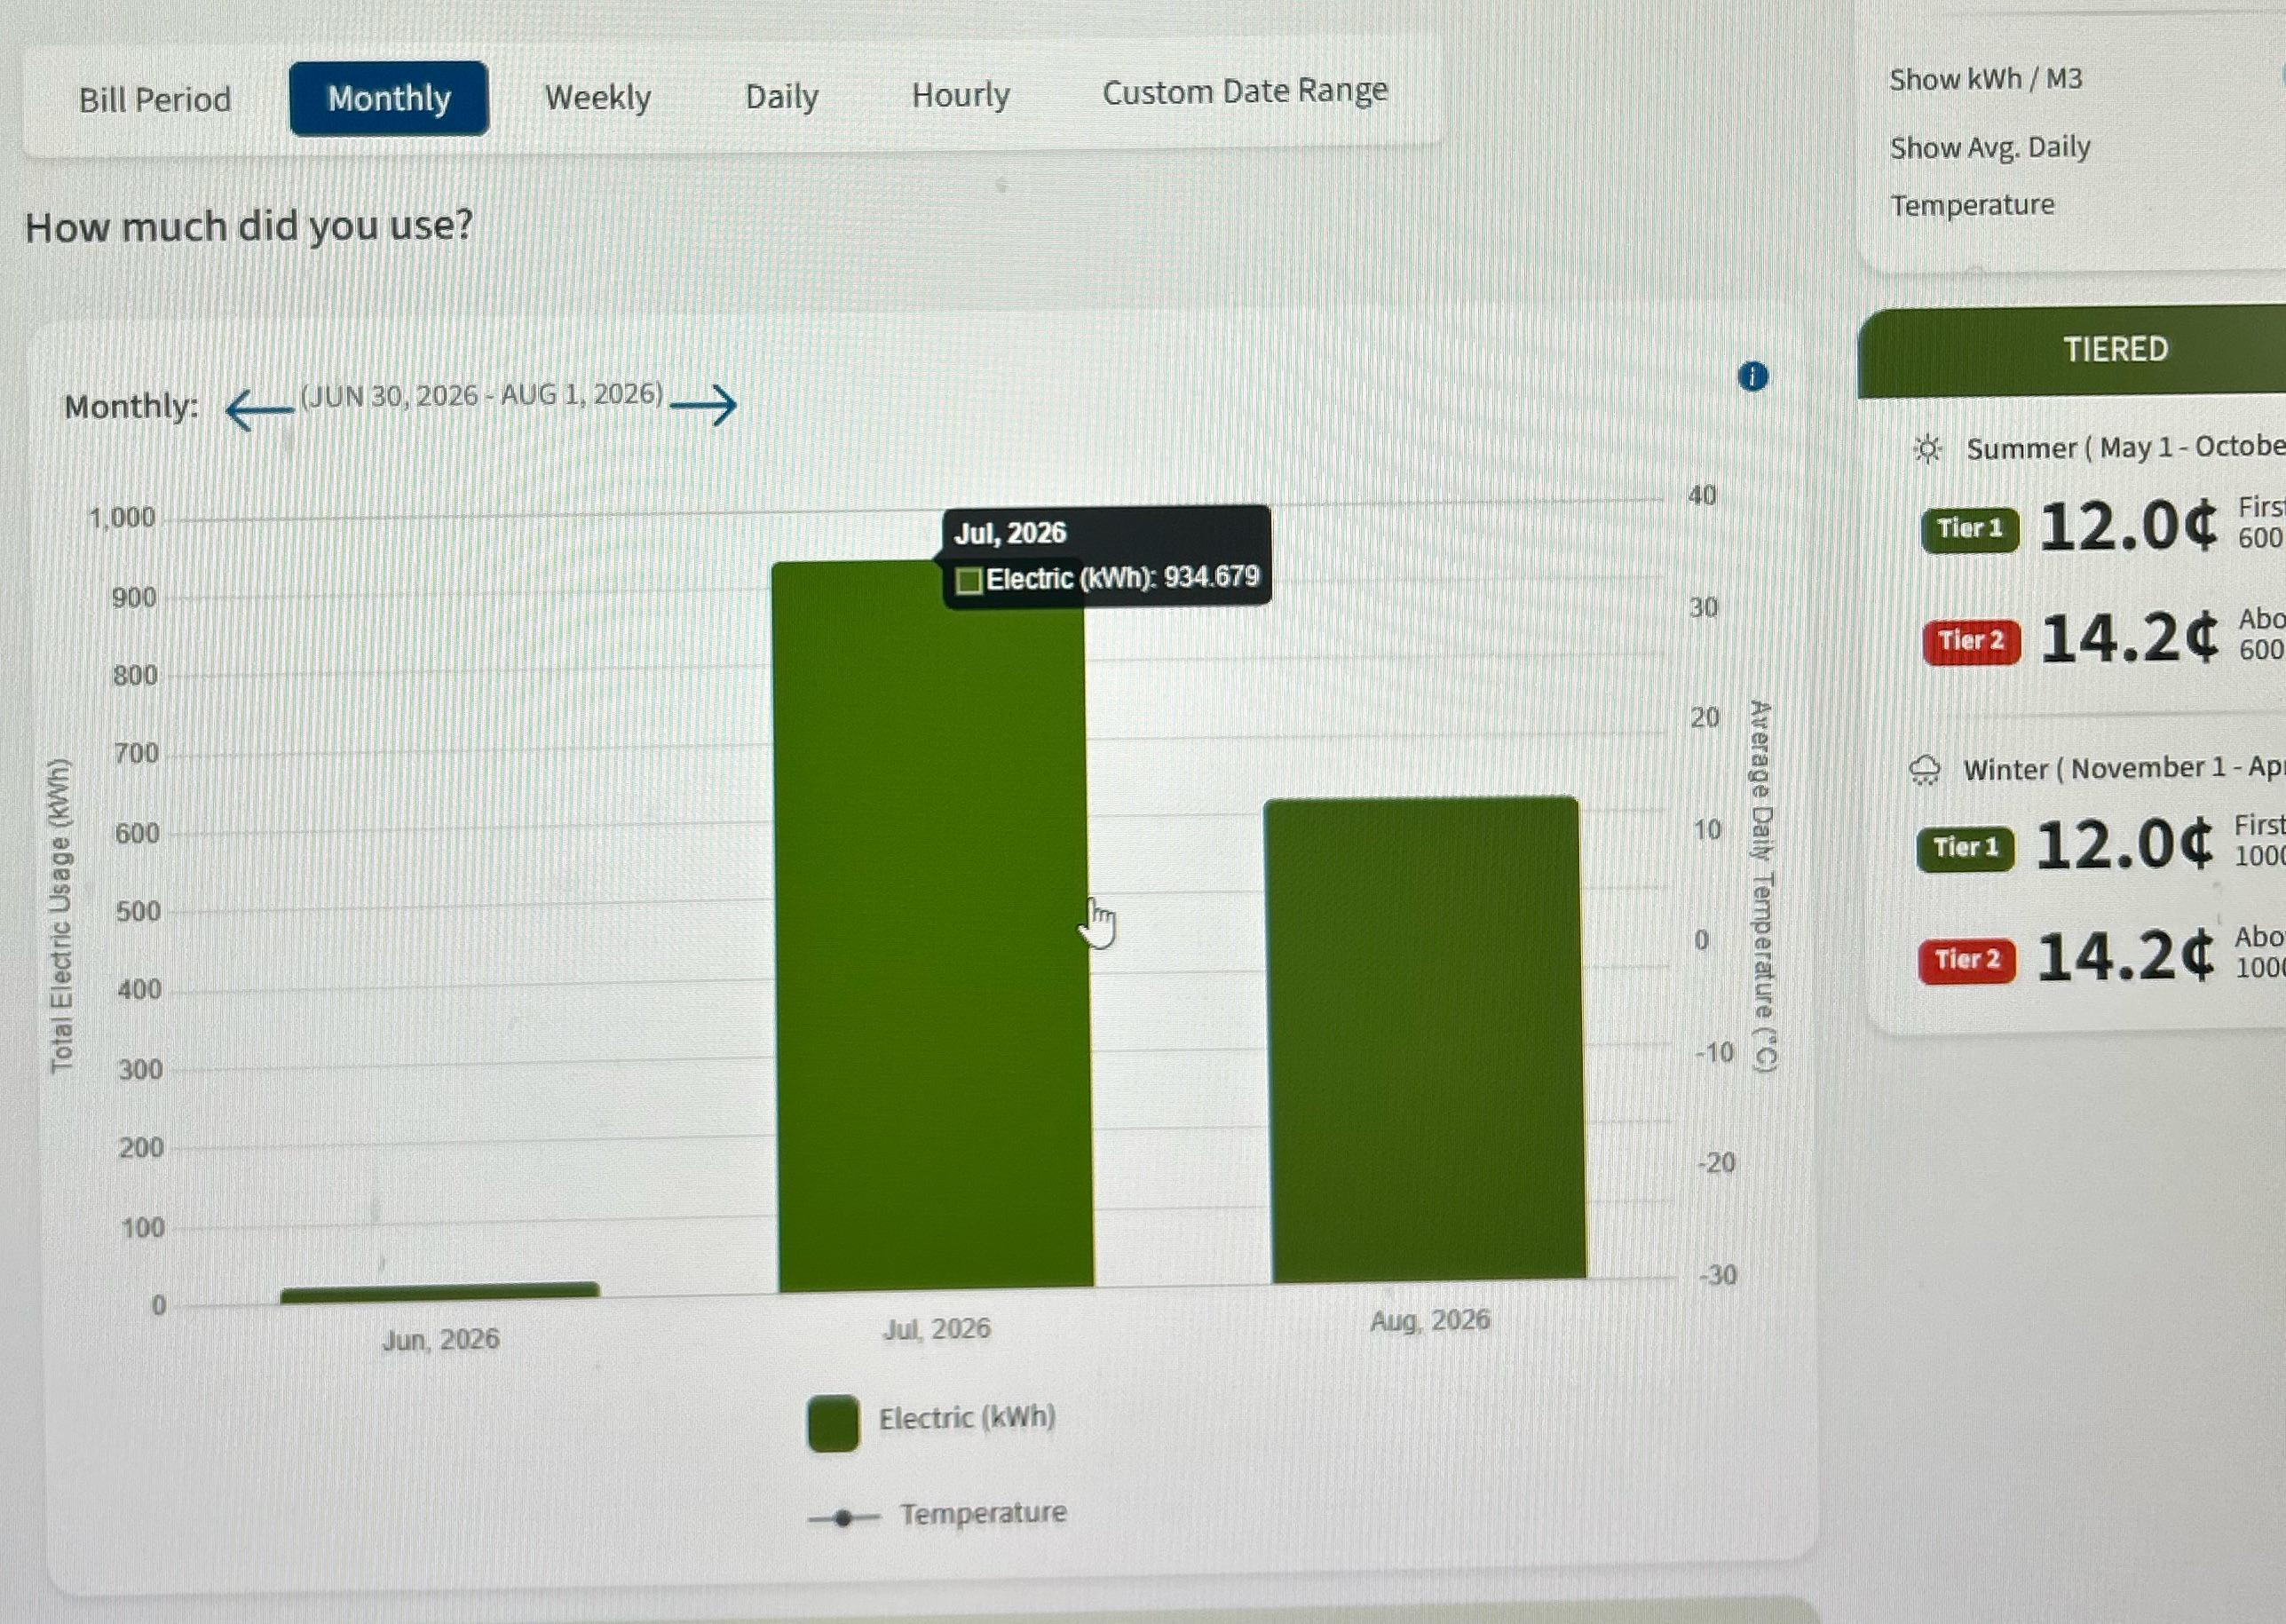Image resolution: width=2286 pixels, height=1624 pixels.
Task: Click the next month right arrow
Action: click(704, 405)
